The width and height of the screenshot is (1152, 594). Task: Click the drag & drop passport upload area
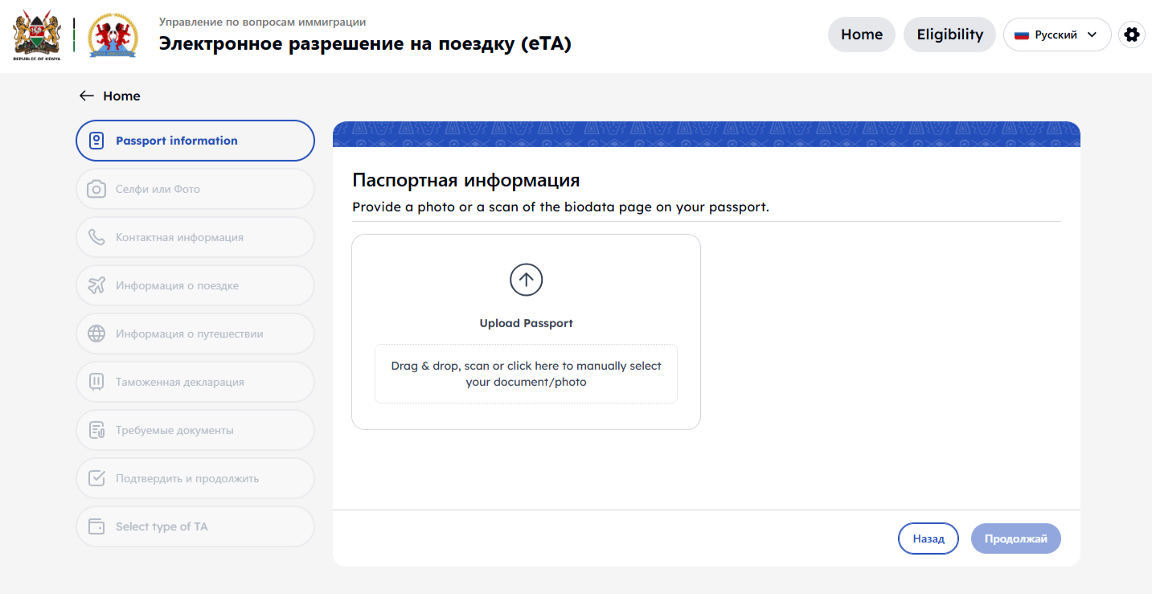526,374
